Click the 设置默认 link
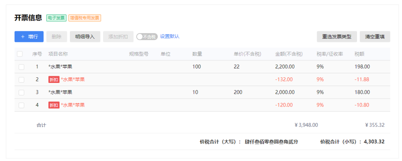 click(170, 36)
